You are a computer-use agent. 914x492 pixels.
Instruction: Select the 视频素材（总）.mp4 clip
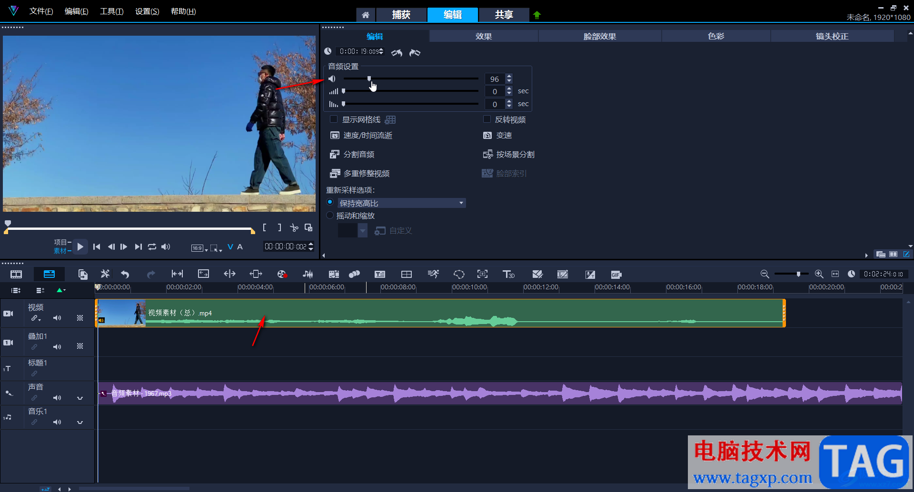pos(440,313)
